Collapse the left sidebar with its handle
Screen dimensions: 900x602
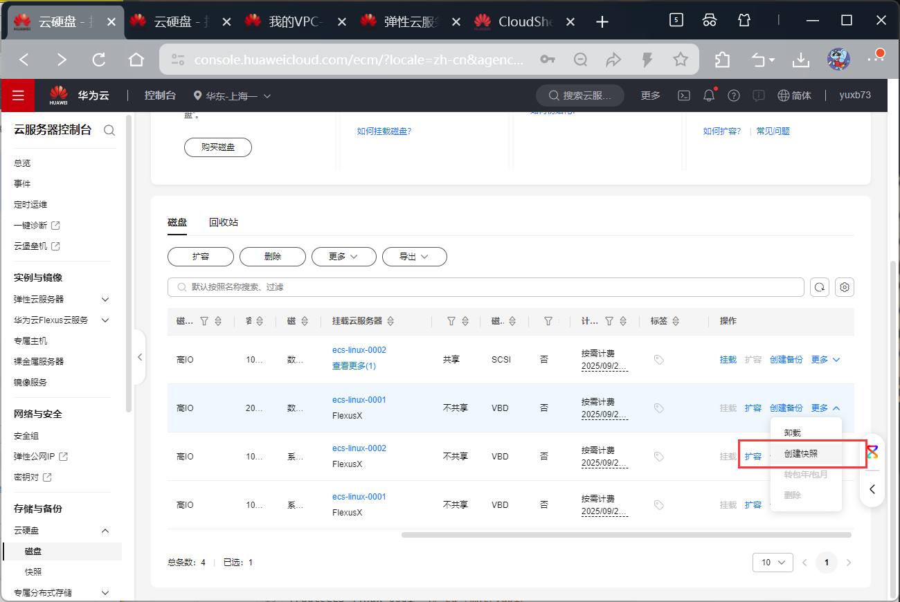[x=140, y=357]
